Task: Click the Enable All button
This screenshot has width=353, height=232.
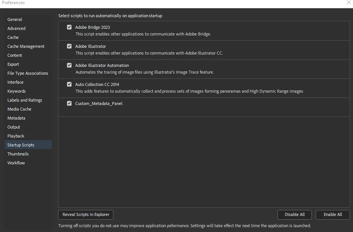Action: tap(333, 215)
